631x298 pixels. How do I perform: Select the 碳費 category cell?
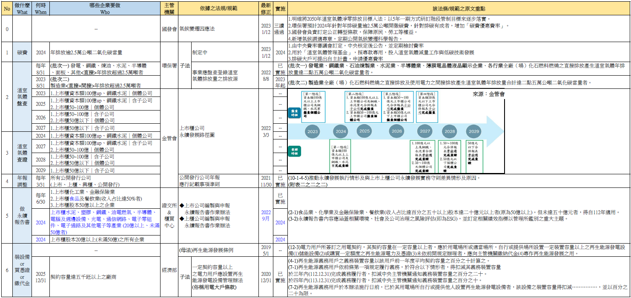pos(22,52)
